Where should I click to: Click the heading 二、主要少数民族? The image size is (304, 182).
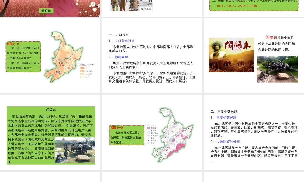point(224,112)
